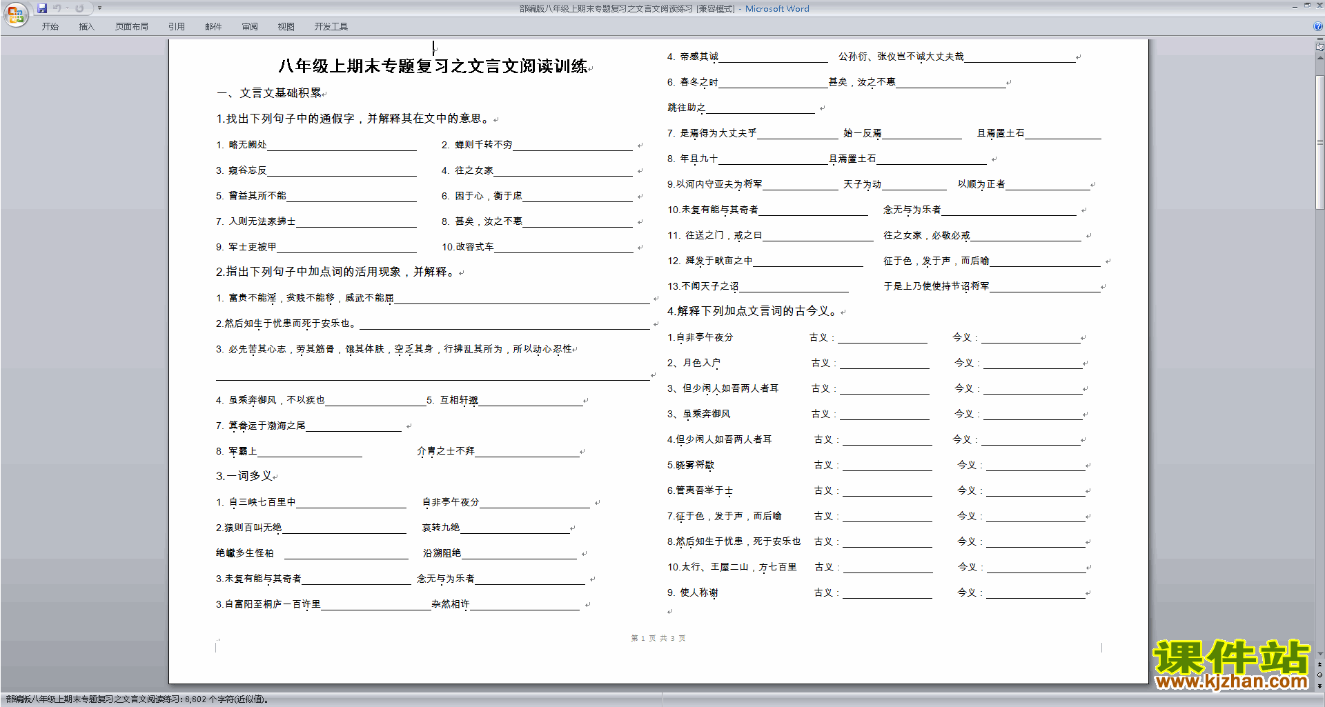1325x707 pixels.
Task: Click the text 入则无法家拂士
Action: coord(262,221)
